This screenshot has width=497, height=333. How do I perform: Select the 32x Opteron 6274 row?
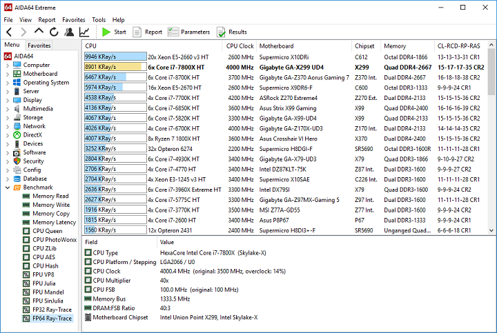pyautogui.click(x=284, y=149)
